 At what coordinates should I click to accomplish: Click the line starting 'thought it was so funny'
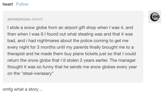point(72,67)
